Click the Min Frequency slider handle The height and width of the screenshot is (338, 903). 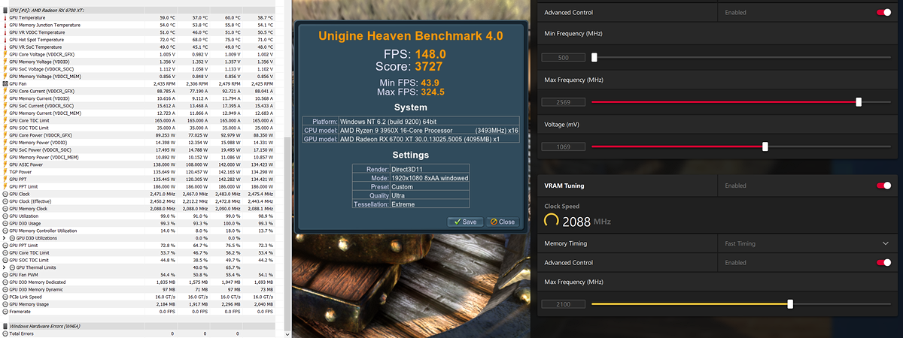594,57
